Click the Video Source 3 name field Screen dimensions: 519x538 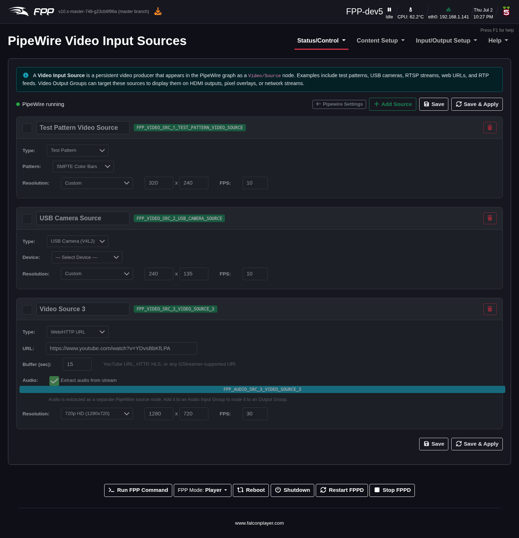click(x=83, y=309)
